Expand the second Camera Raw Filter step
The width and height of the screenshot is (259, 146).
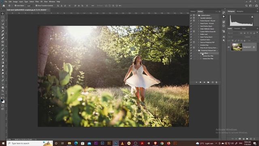(x=201, y=58)
